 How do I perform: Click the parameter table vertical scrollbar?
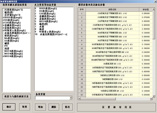154,51
